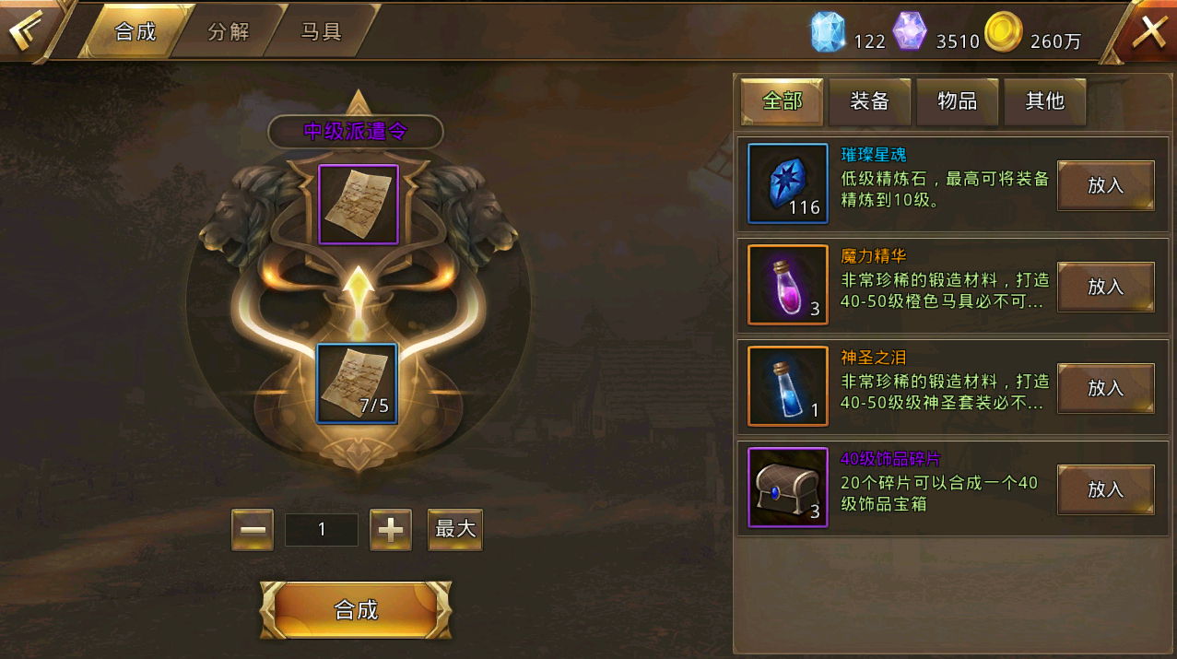Tap the gold coin currency icon
The height and width of the screenshot is (659, 1177).
click(x=1003, y=33)
